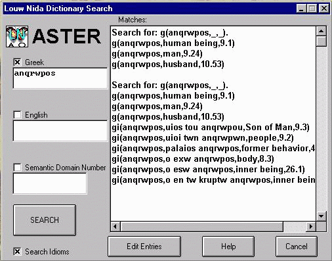Image resolution: width=332 pixels, height=261 pixels.
Task: Minimize the Louw Nida Dictionary Search window
Action: 301,9
